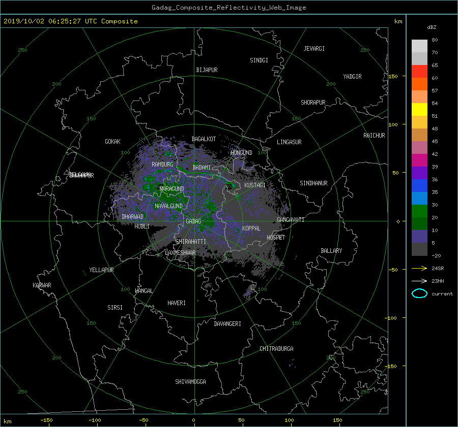Image resolution: width=458 pixels, height=427 pixels.
Task: Pick the light blue 30–35 dBZ swatch
Action: click(x=419, y=199)
